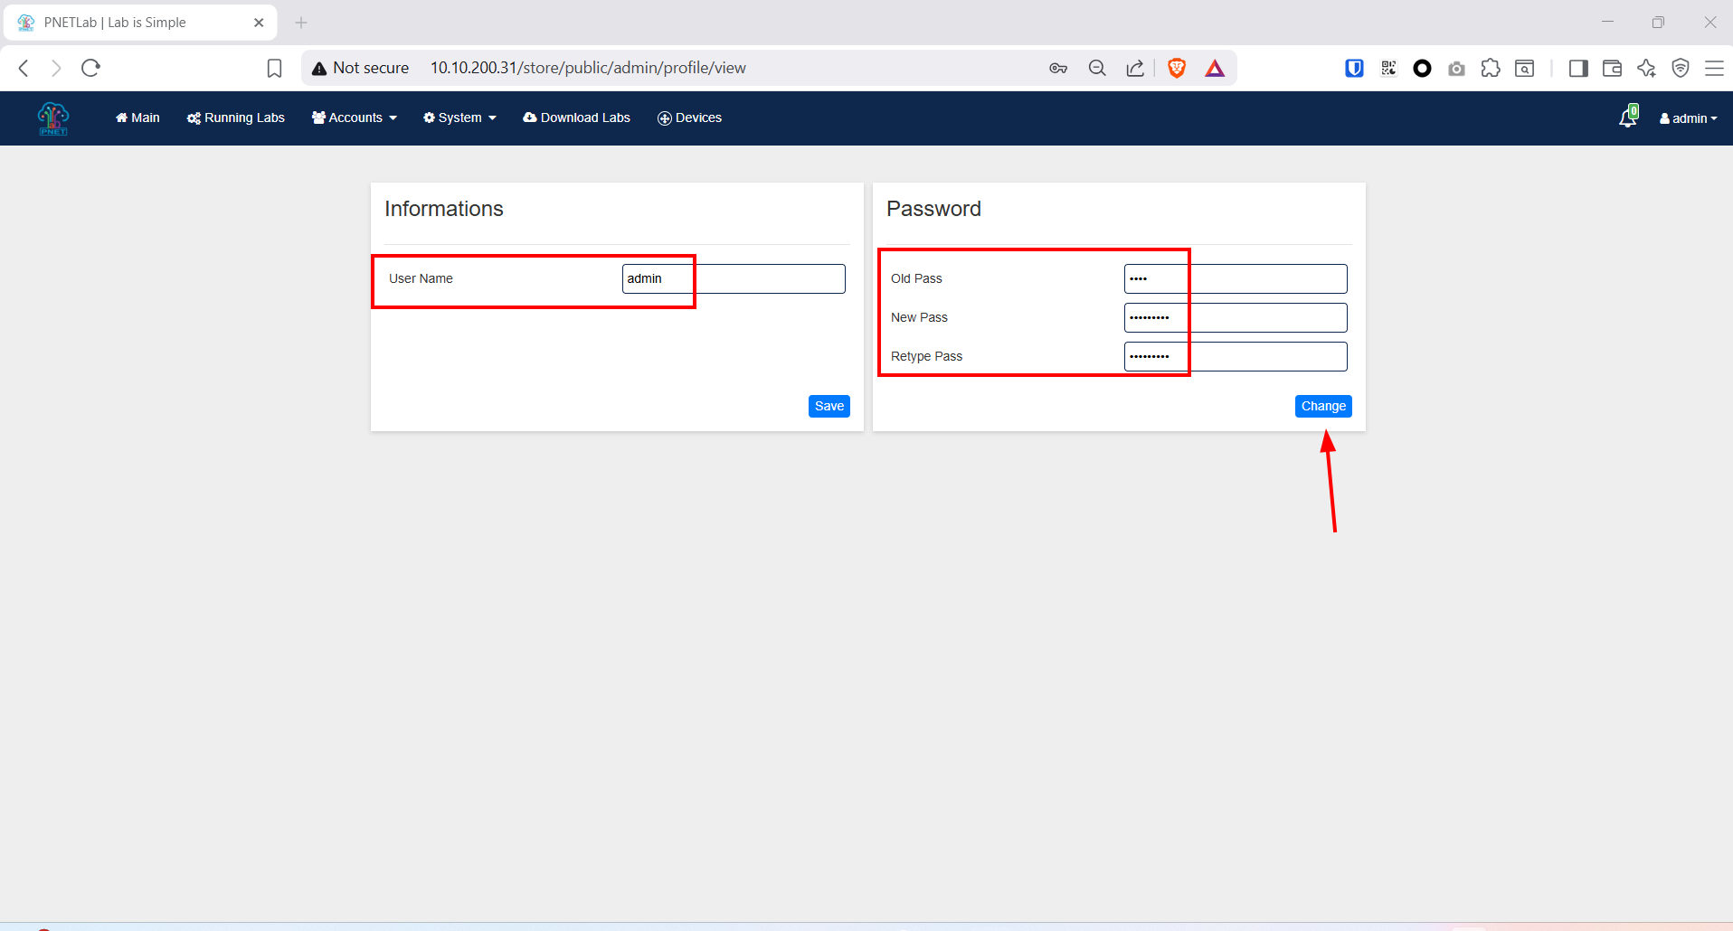Go to the Main page
The width and height of the screenshot is (1733, 931).
point(137,118)
